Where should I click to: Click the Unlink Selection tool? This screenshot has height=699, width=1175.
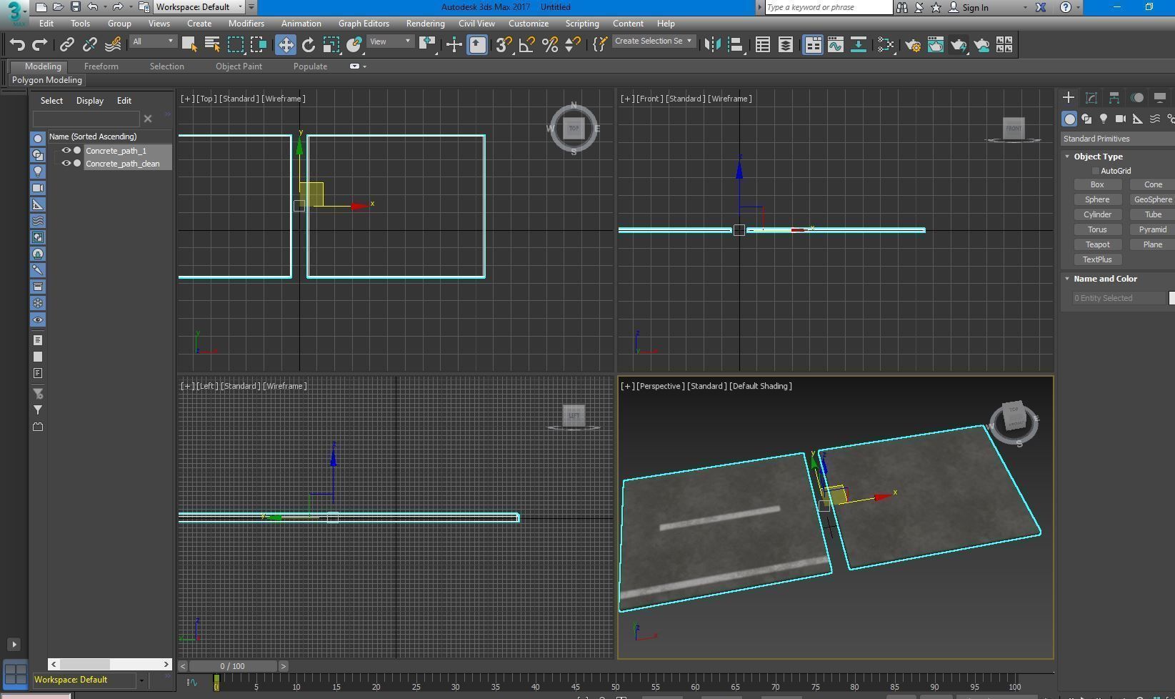coord(89,45)
